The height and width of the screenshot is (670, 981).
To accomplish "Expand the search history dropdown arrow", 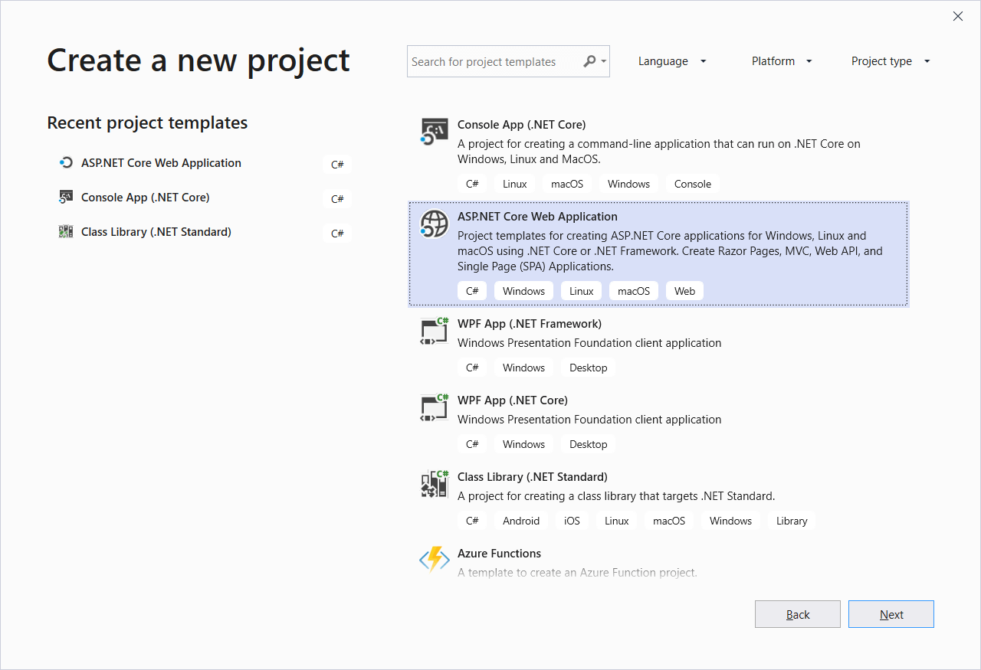I will (604, 61).
